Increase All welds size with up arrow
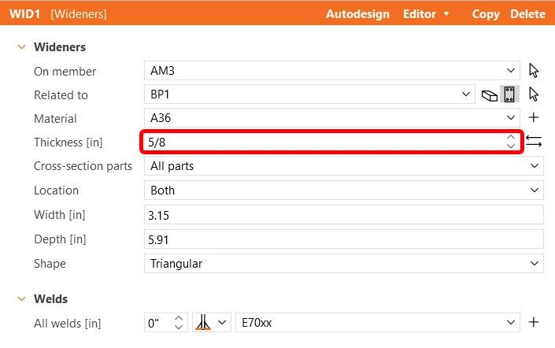The image size is (555, 348). point(179,318)
